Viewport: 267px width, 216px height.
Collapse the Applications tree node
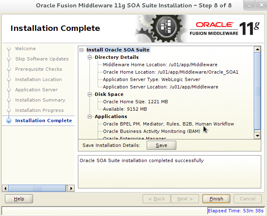click(89, 116)
